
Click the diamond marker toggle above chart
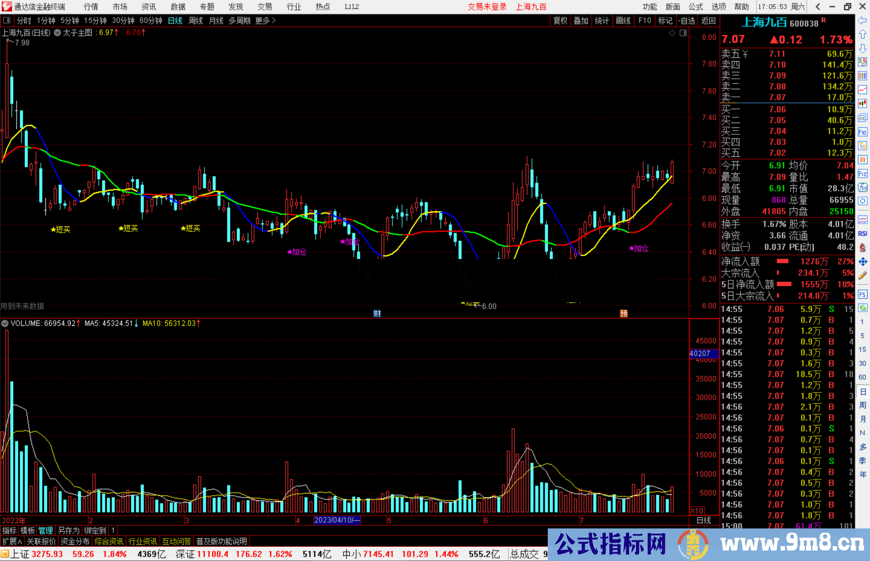click(x=672, y=33)
